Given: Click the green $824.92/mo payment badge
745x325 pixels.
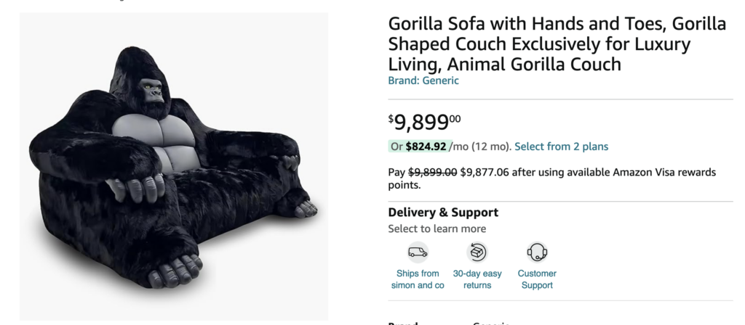Looking at the screenshot, I should coord(418,147).
